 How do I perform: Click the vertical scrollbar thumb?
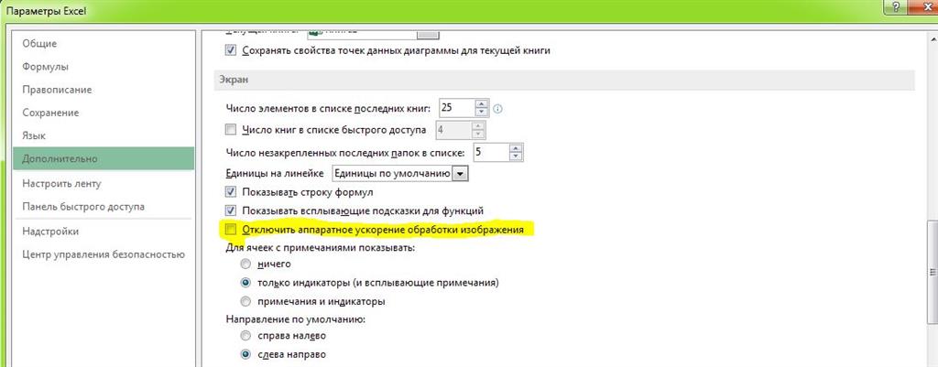tap(933, 272)
